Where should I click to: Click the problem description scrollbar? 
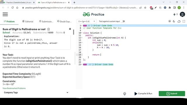click(x=74, y=32)
